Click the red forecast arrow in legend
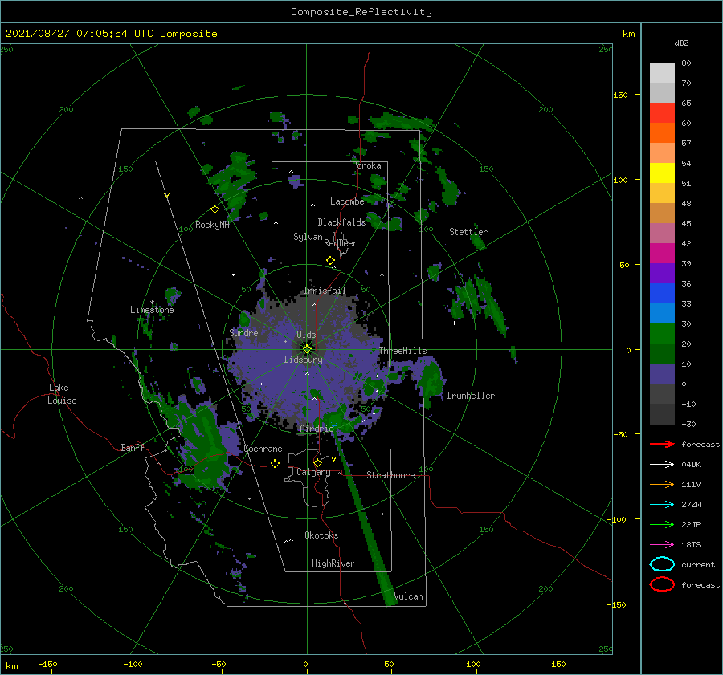The width and height of the screenshot is (723, 675). pyautogui.click(x=662, y=444)
